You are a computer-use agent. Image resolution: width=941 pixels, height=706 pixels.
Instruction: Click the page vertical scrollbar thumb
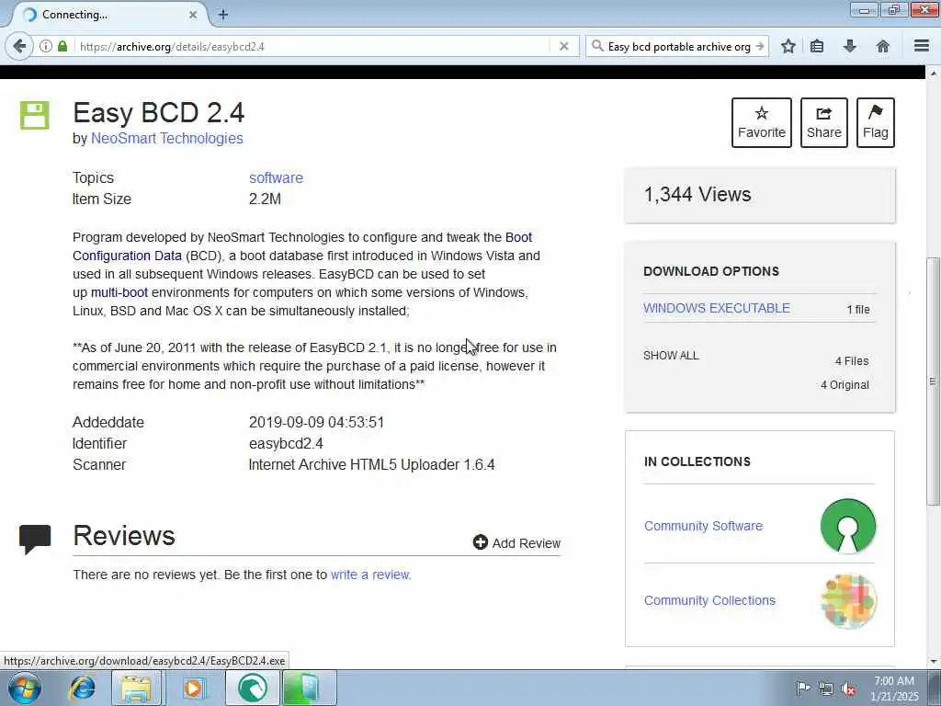coord(932,381)
